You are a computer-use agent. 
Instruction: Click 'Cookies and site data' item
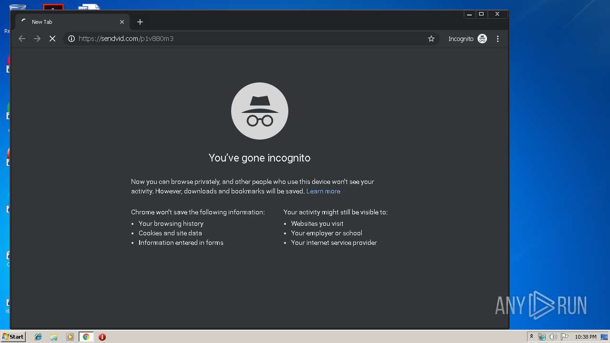click(170, 233)
